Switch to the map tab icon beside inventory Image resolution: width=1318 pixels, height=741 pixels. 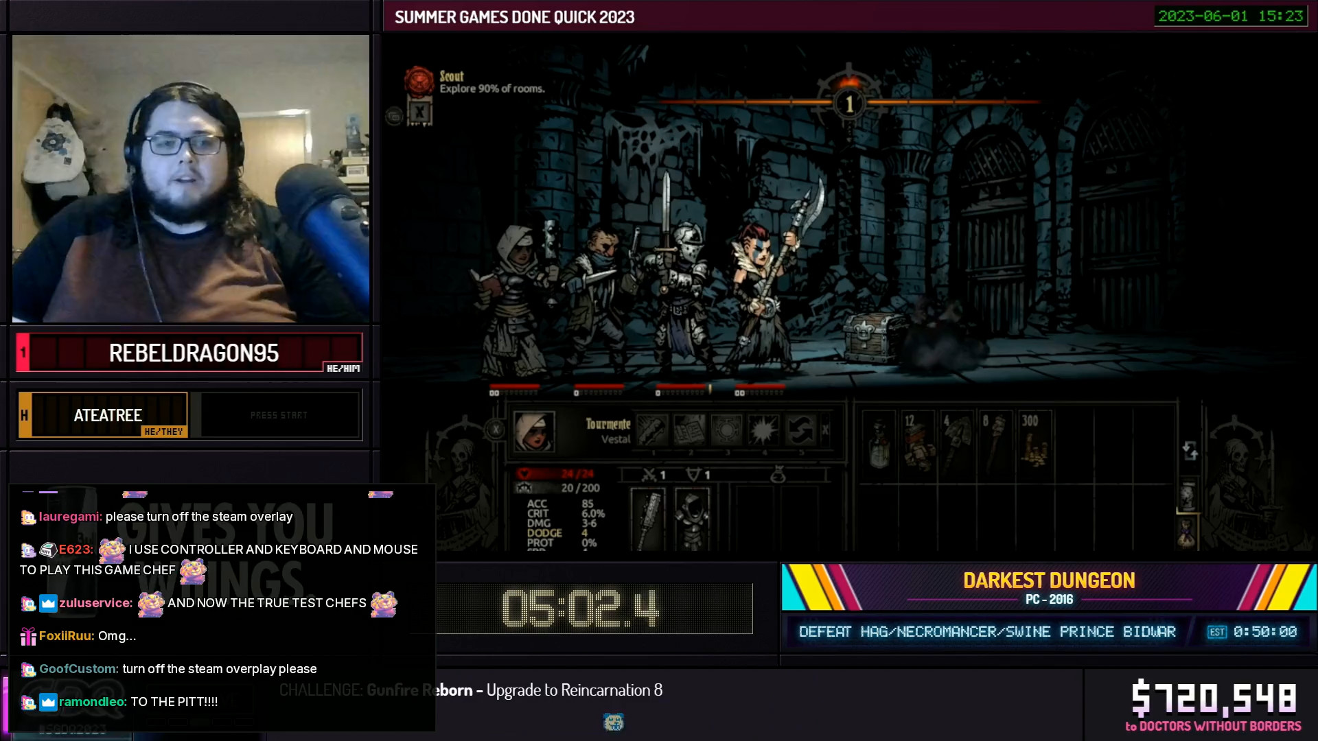coord(1187,495)
